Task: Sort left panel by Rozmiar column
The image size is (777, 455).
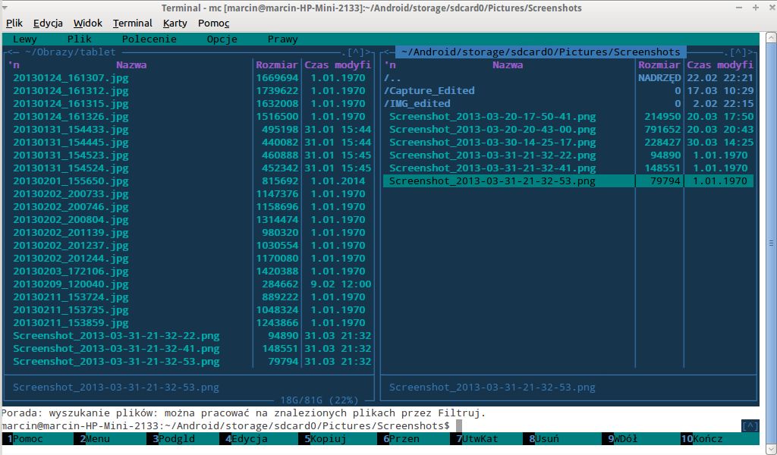Action: point(276,65)
